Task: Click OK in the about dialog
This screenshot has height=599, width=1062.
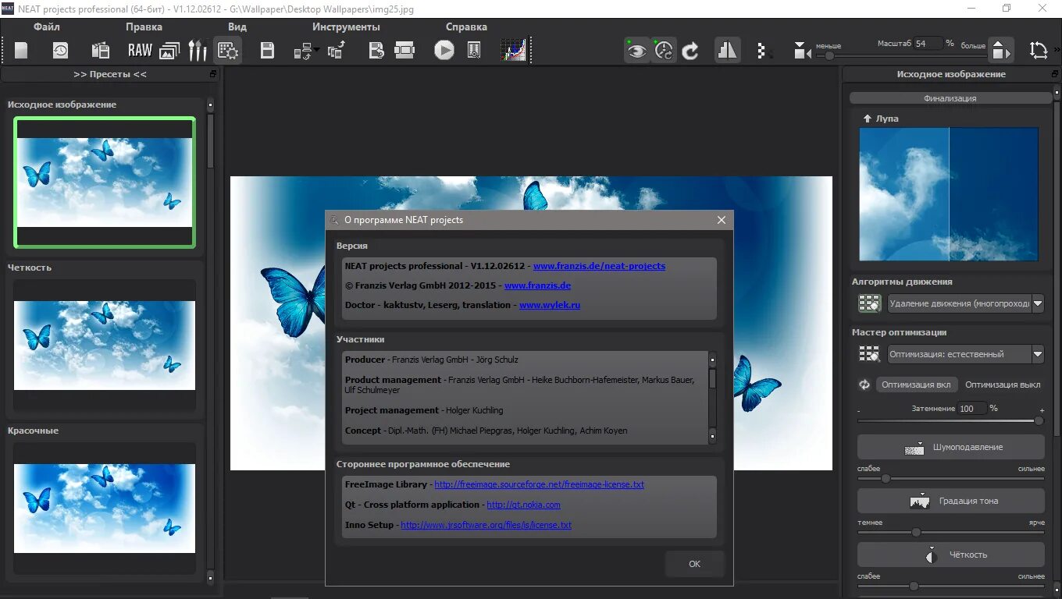Action: pyautogui.click(x=694, y=564)
